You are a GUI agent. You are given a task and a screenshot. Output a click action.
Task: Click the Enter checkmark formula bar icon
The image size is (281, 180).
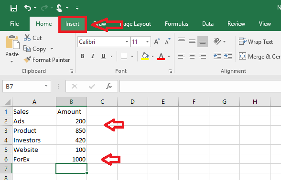pyautogui.click(x=92, y=87)
